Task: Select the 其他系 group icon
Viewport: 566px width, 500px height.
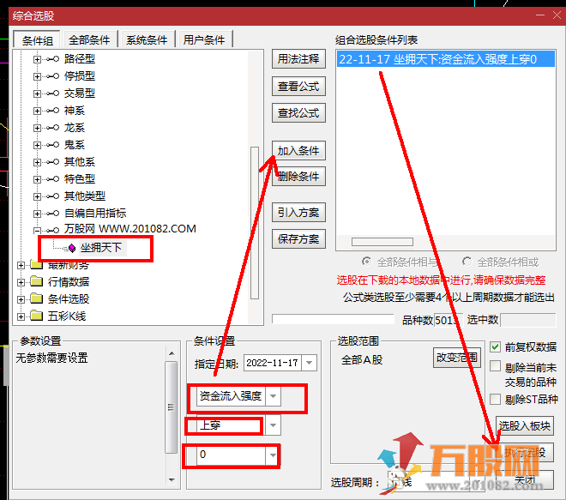Action: click(52, 162)
